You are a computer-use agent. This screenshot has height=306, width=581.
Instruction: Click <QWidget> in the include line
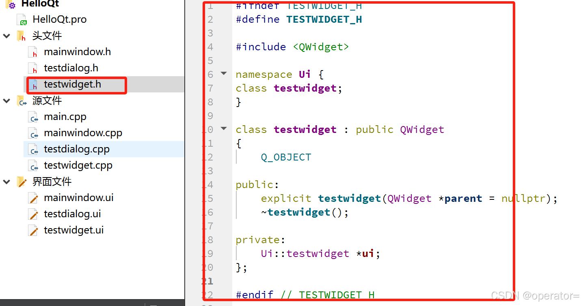321,47
